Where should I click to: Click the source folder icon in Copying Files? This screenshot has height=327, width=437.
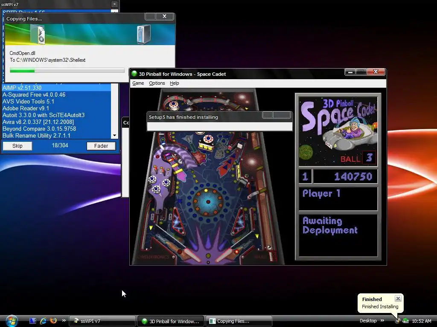38,35
